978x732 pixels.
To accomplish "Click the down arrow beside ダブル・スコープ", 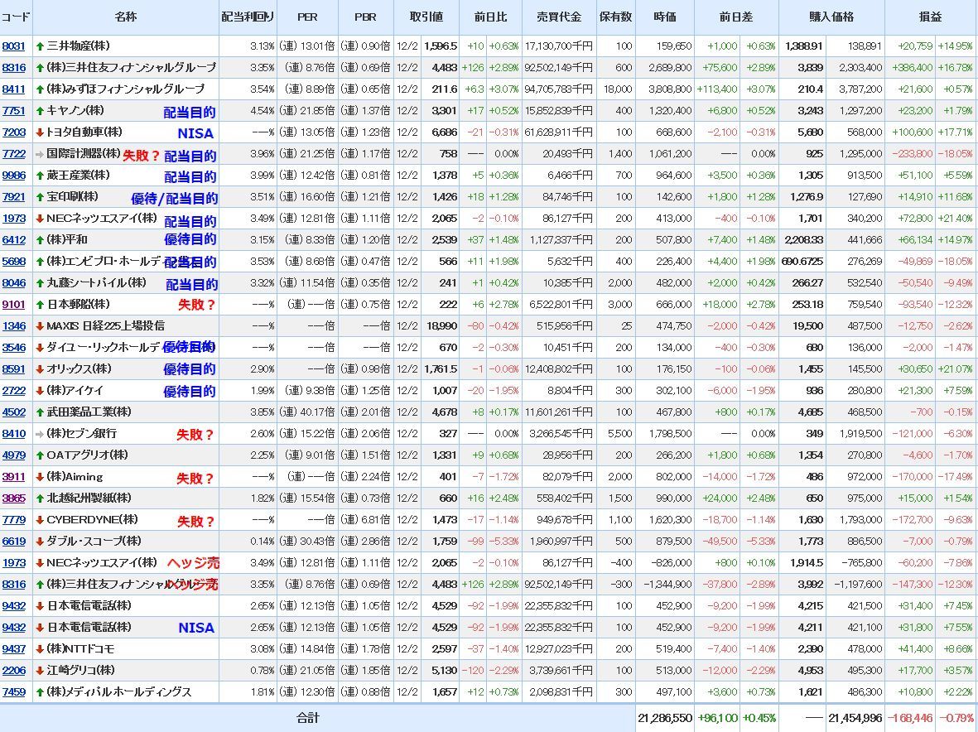I will point(40,542).
